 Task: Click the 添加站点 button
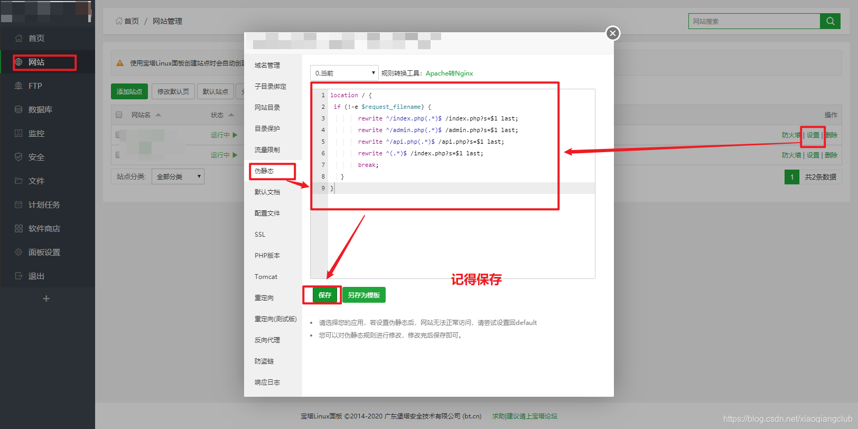click(x=129, y=91)
